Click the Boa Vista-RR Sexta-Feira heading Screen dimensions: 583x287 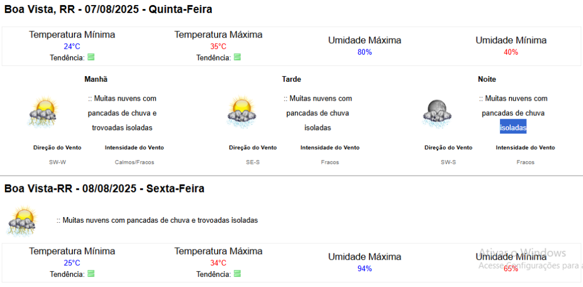pyautogui.click(x=104, y=189)
